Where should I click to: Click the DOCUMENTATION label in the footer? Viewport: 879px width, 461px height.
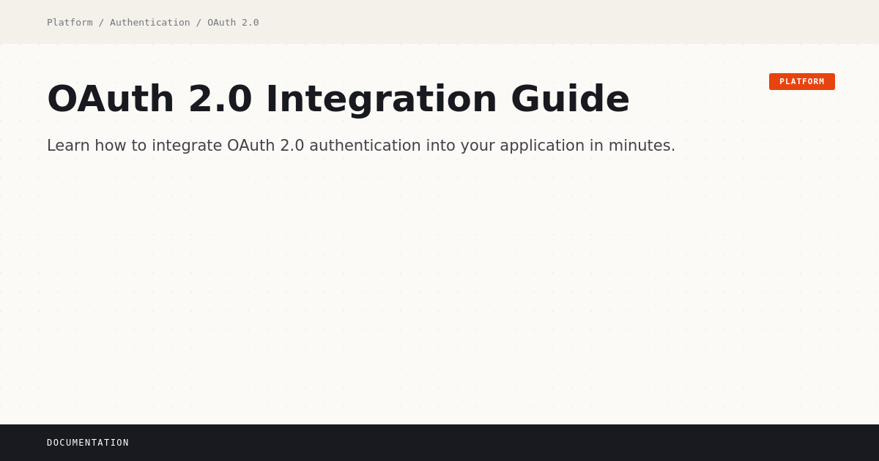point(88,443)
